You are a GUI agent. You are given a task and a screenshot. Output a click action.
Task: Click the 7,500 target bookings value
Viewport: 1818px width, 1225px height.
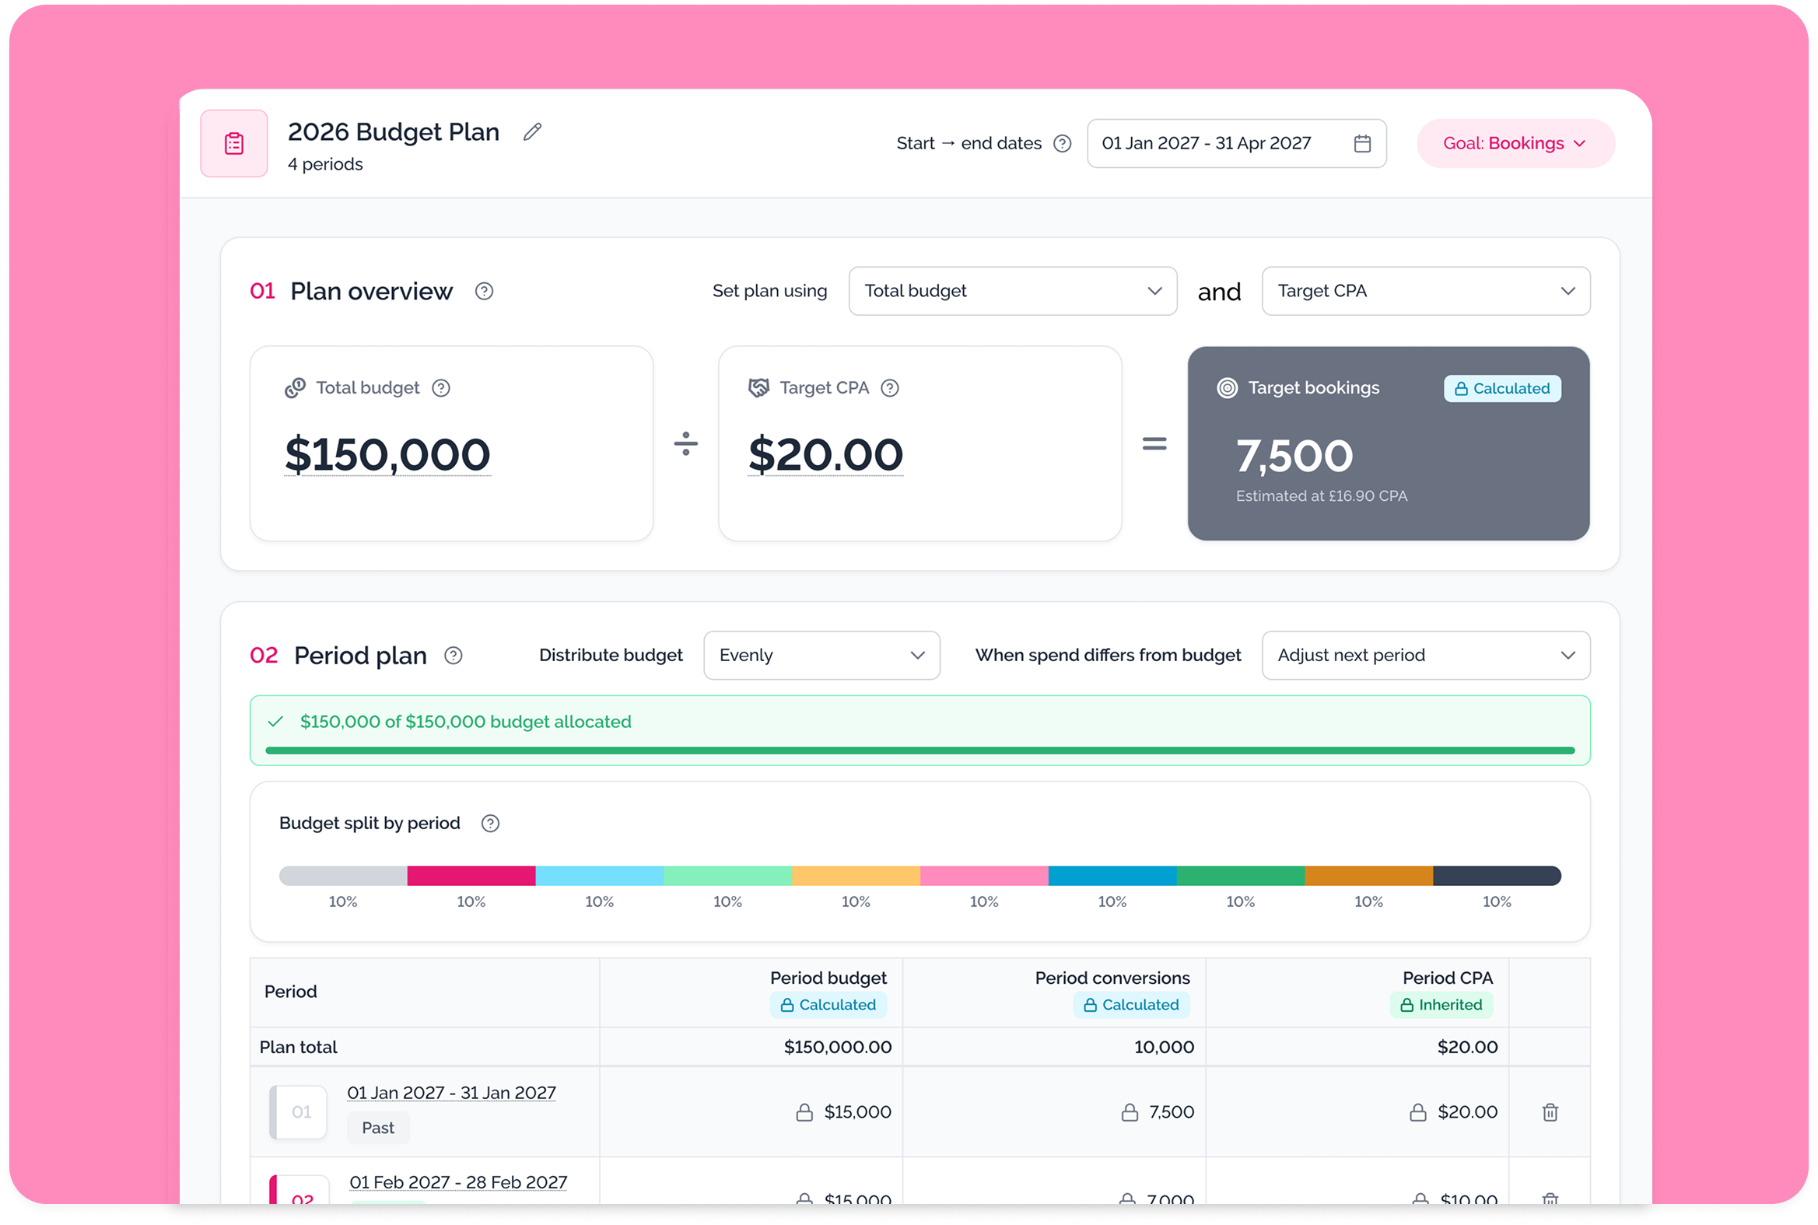click(1294, 457)
